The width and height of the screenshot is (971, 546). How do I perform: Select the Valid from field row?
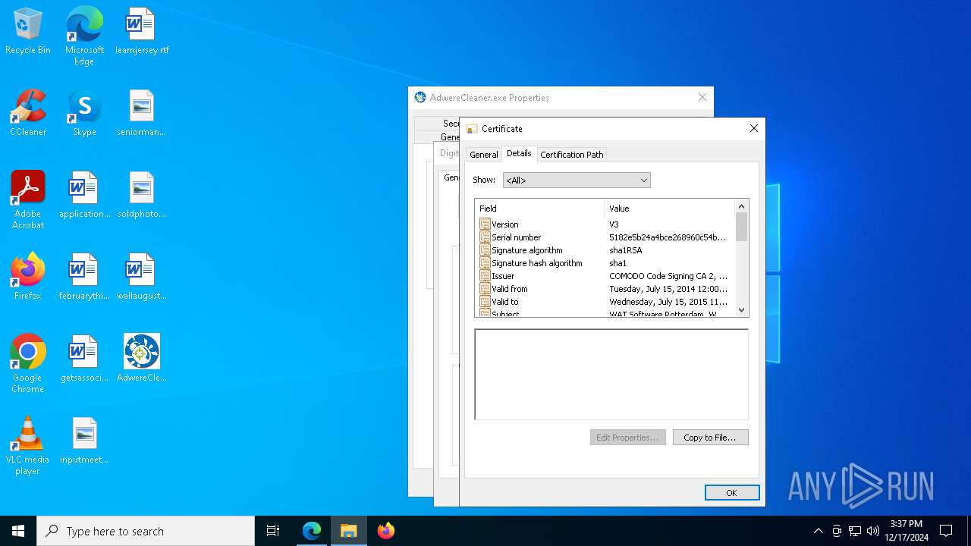click(x=606, y=289)
